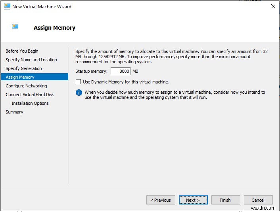Select Specify Generation step
Screen dimensions: 280x212
tap(24, 68)
